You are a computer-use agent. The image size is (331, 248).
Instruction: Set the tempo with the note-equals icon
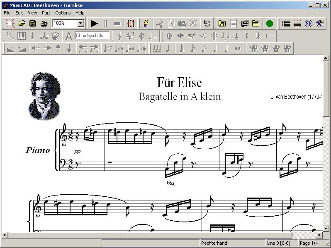tap(153, 36)
